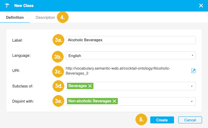Remove the Non-alcoholic Beverages tag
The height and width of the screenshot is (128, 208).
pyautogui.click(x=114, y=101)
